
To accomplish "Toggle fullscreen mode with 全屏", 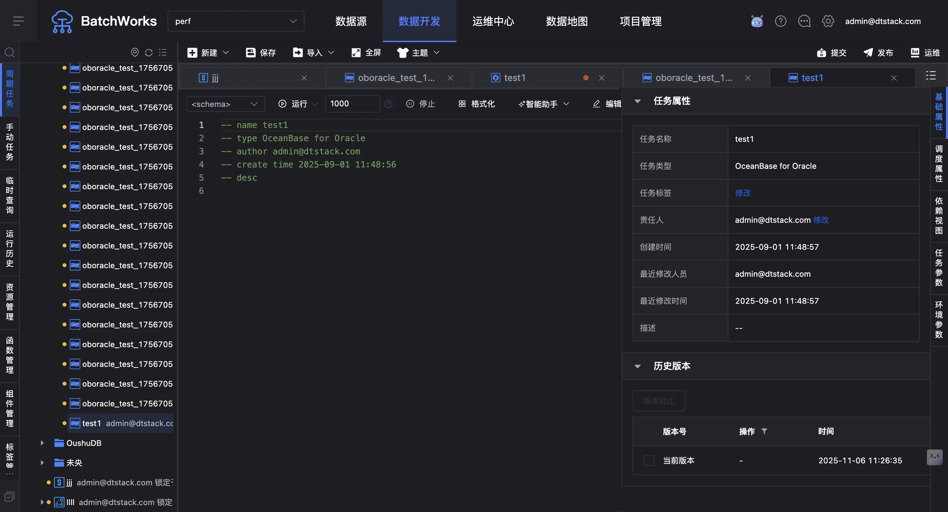I will [x=366, y=53].
